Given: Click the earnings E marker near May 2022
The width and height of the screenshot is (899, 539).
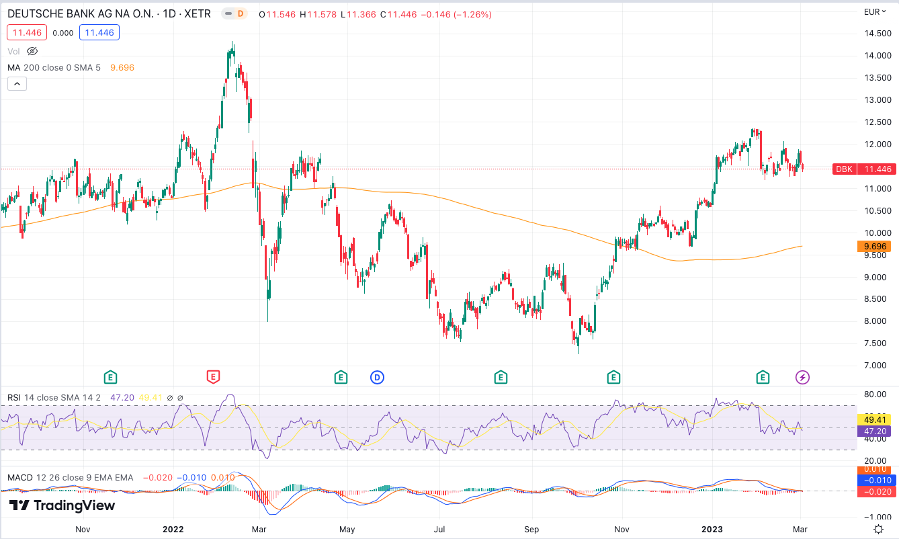Looking at the screenshot, I should 341,377.
